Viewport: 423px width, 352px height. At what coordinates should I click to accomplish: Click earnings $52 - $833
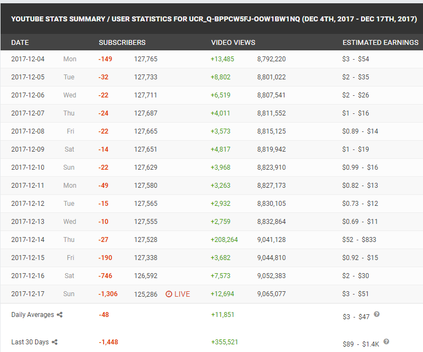click(x=359, y=240)
